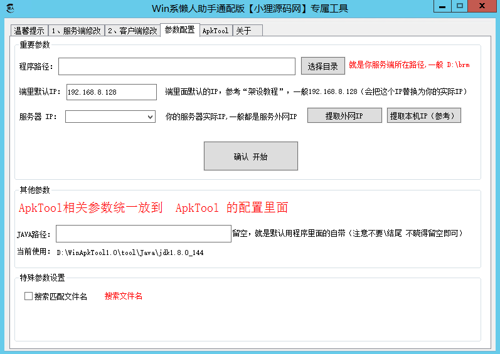Focus the JAVA路径 input field
500x354 pixels.
[143, 234]
